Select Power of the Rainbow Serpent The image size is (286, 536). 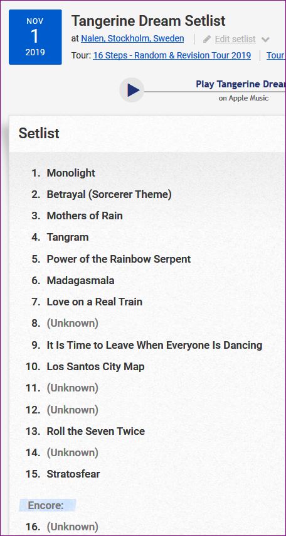pos(119,259)
